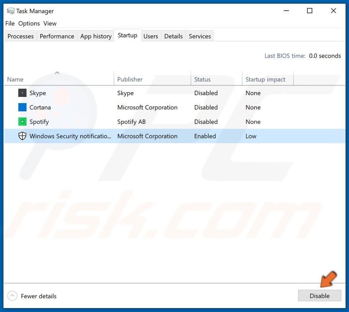Click the Windows Security shield icon
This screenshot has height=312, width=349.
coord(22,136)
